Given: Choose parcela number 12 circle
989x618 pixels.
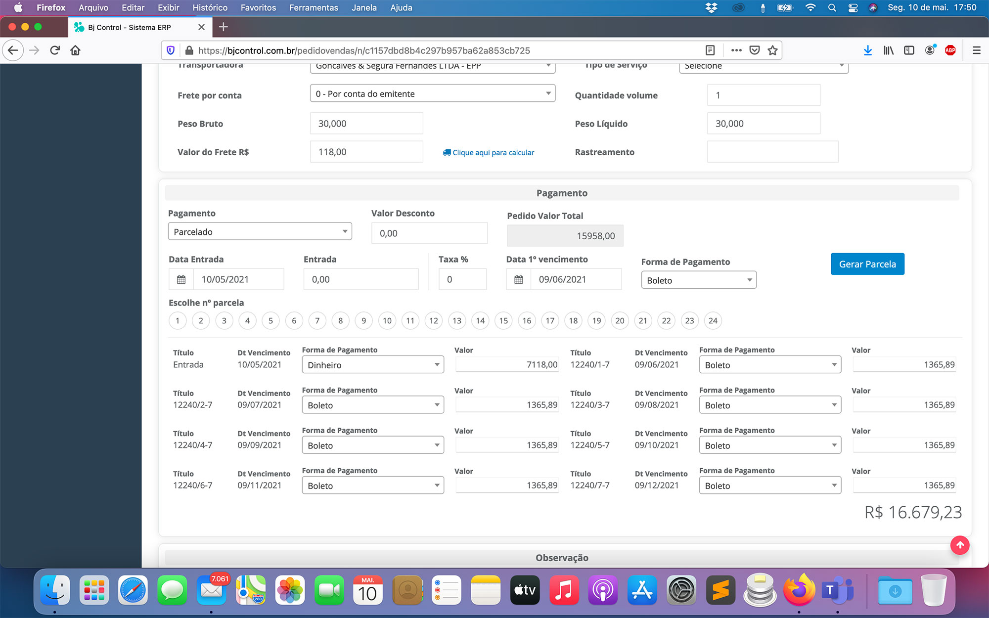Looking at the screenshot, I should coord(433,321).
